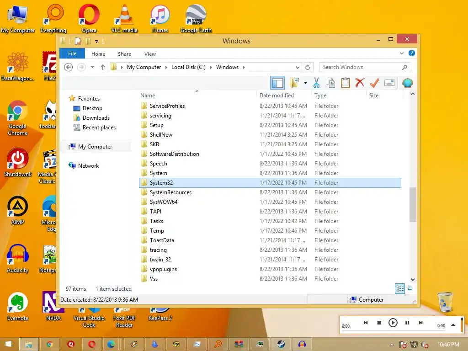
Task: Click the orange checkmark Properties icon
Action: (374, 83)
